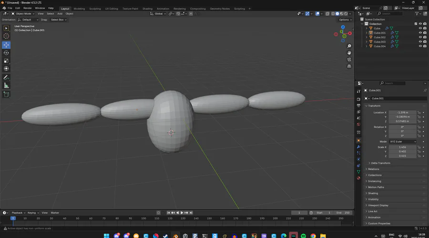The image size is (429, 238).
Task: Switch to the Geometry Nodes workspace tab
Action: click(x=220, y=9)
